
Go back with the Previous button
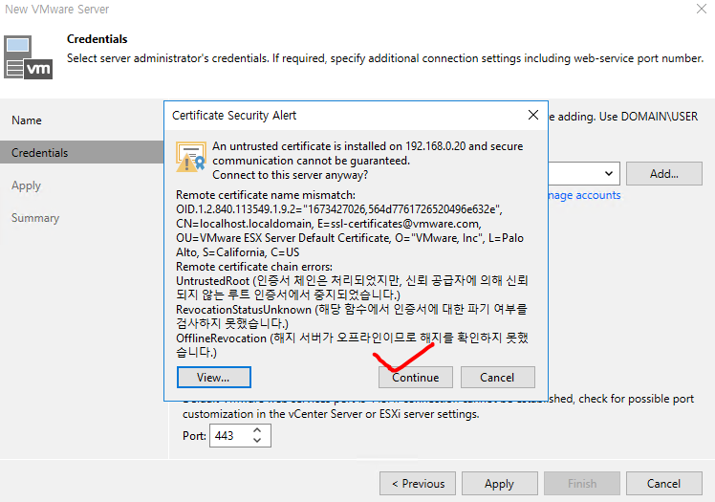tap(418, 483)
